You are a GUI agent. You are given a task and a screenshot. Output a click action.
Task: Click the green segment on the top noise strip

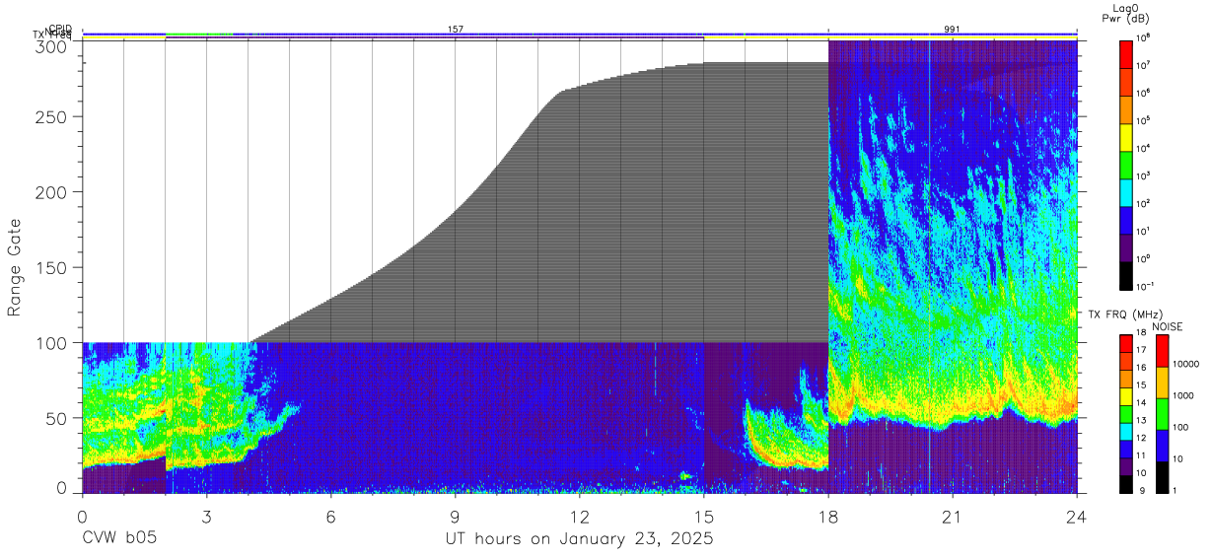[197, 34]
